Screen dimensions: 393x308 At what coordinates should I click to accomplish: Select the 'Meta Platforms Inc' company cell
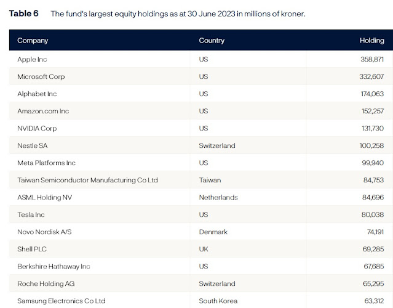[46, 163]
